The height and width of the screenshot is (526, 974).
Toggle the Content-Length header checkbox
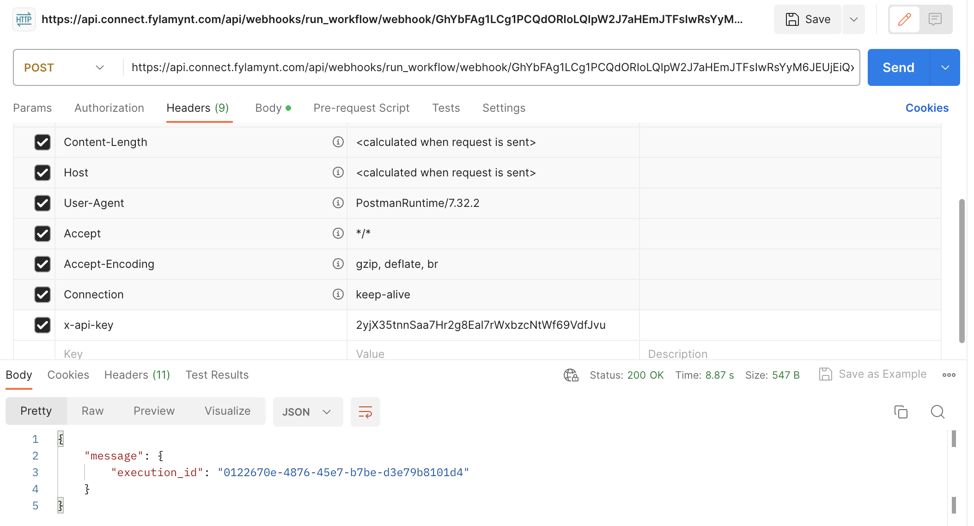click(43, 142)
